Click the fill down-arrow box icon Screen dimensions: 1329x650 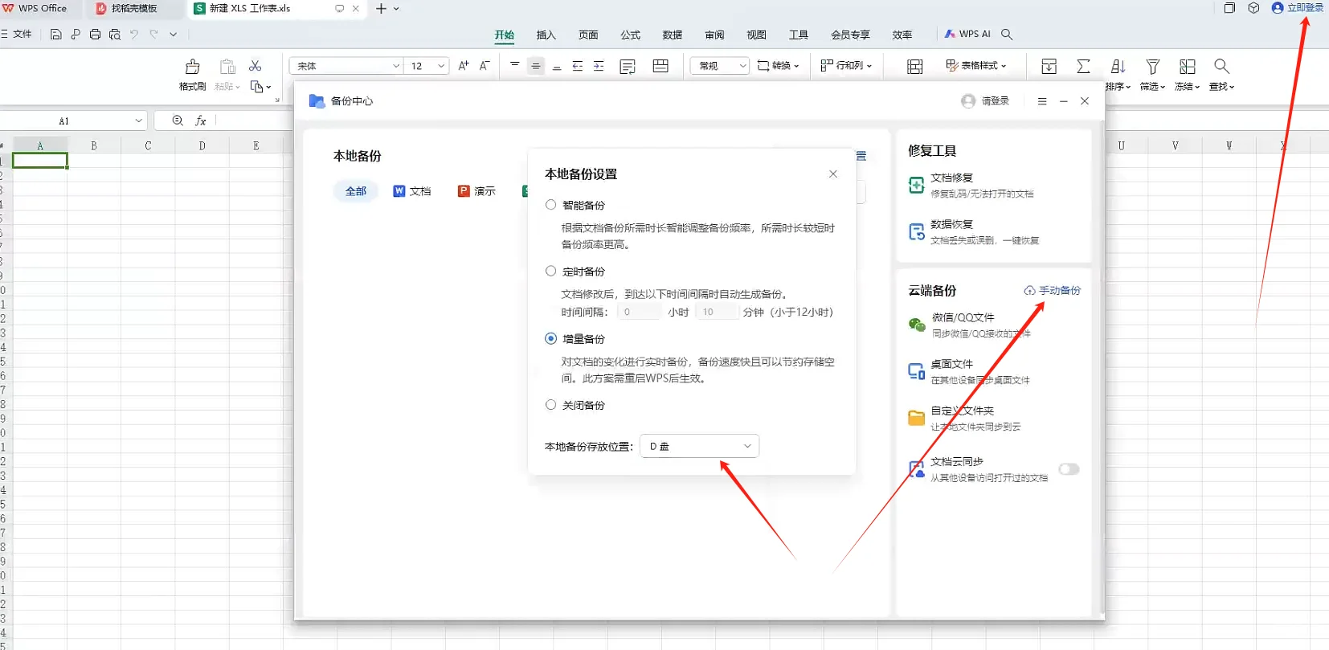point(1049,66)
